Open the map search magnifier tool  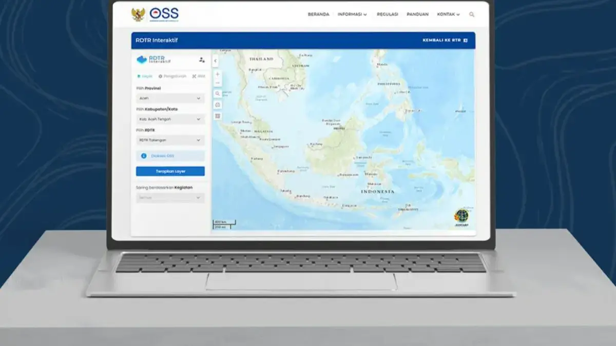pos(218,94)
